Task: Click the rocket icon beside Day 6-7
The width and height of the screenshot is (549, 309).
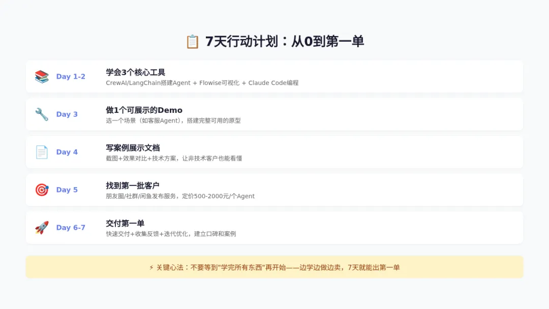Action: point(42,228)
